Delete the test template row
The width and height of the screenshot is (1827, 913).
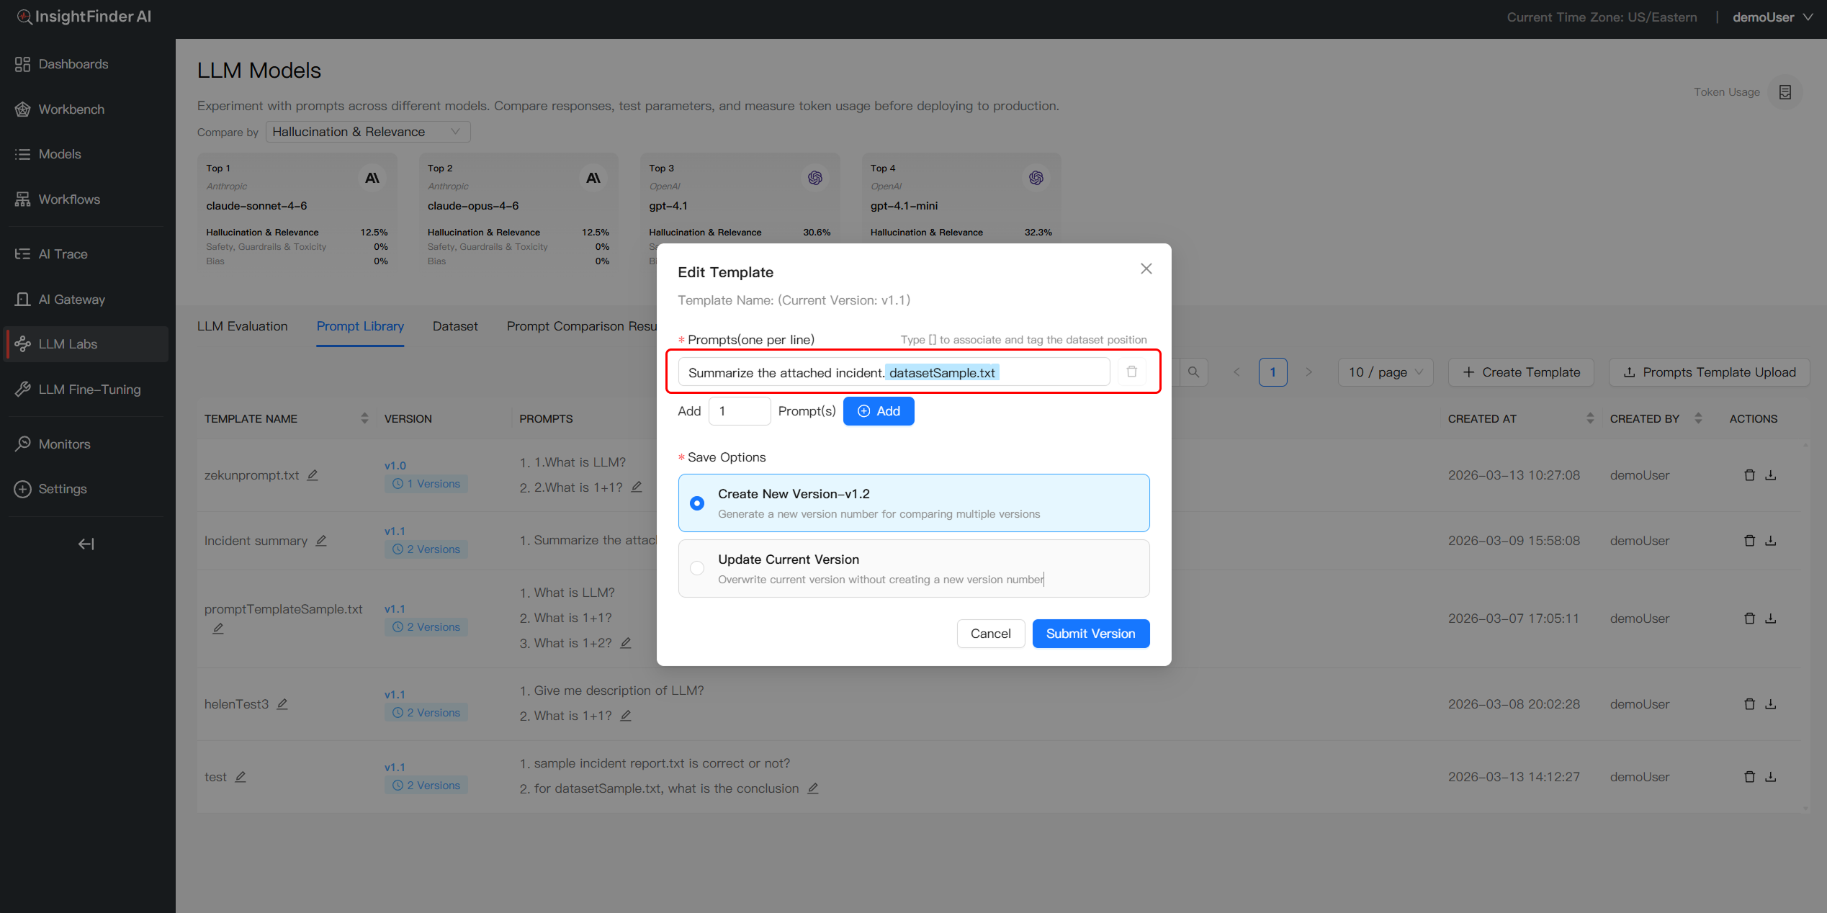click(1749, 777)
